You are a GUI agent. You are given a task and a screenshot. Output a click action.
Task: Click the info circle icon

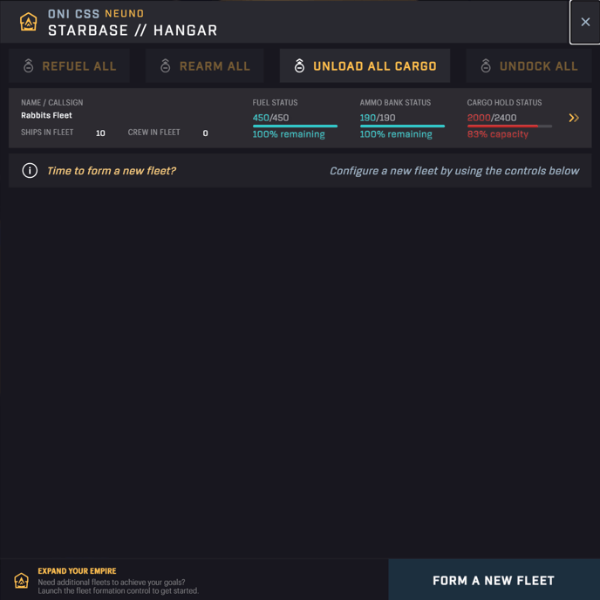pyautogui.click(x=30, y=171)
